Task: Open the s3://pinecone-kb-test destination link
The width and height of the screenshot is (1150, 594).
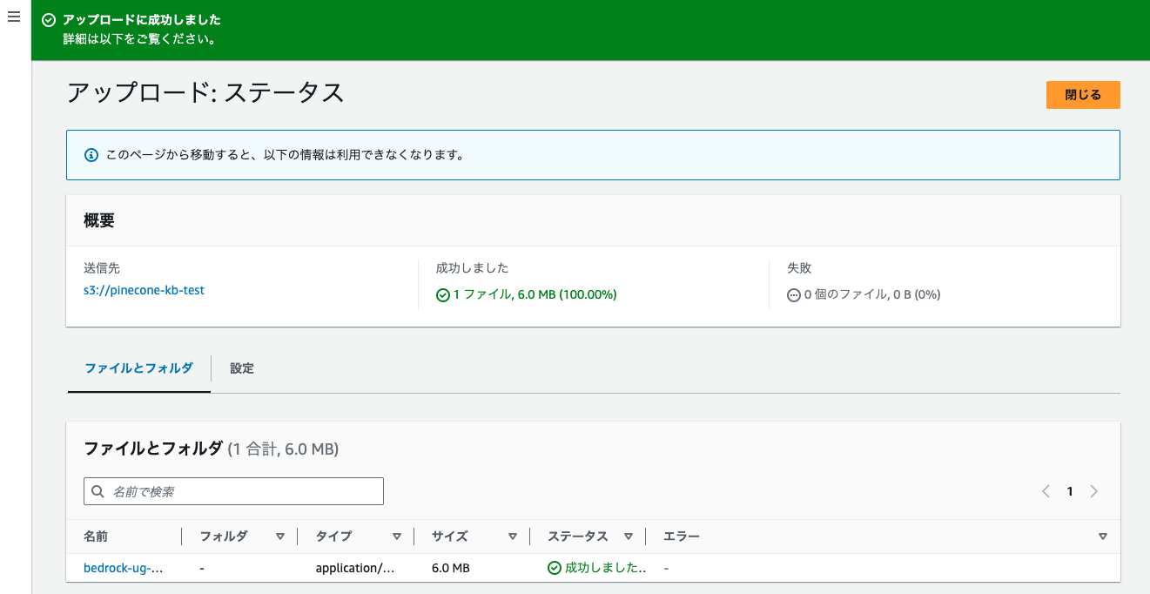Action: click(144, 290)
